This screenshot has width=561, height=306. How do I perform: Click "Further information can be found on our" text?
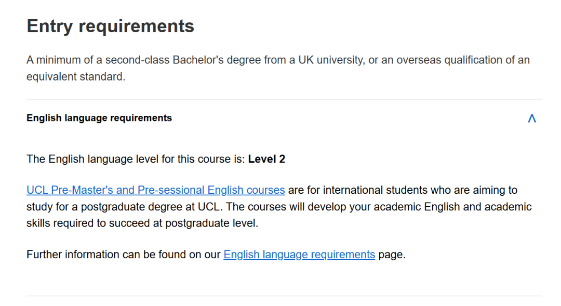(124, 255)
